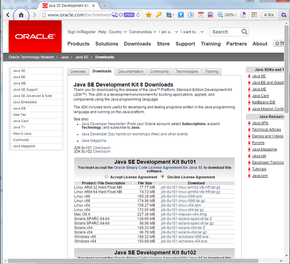
Task: Click the 193.68 MB file size cell
Action: tap(146, 241)
